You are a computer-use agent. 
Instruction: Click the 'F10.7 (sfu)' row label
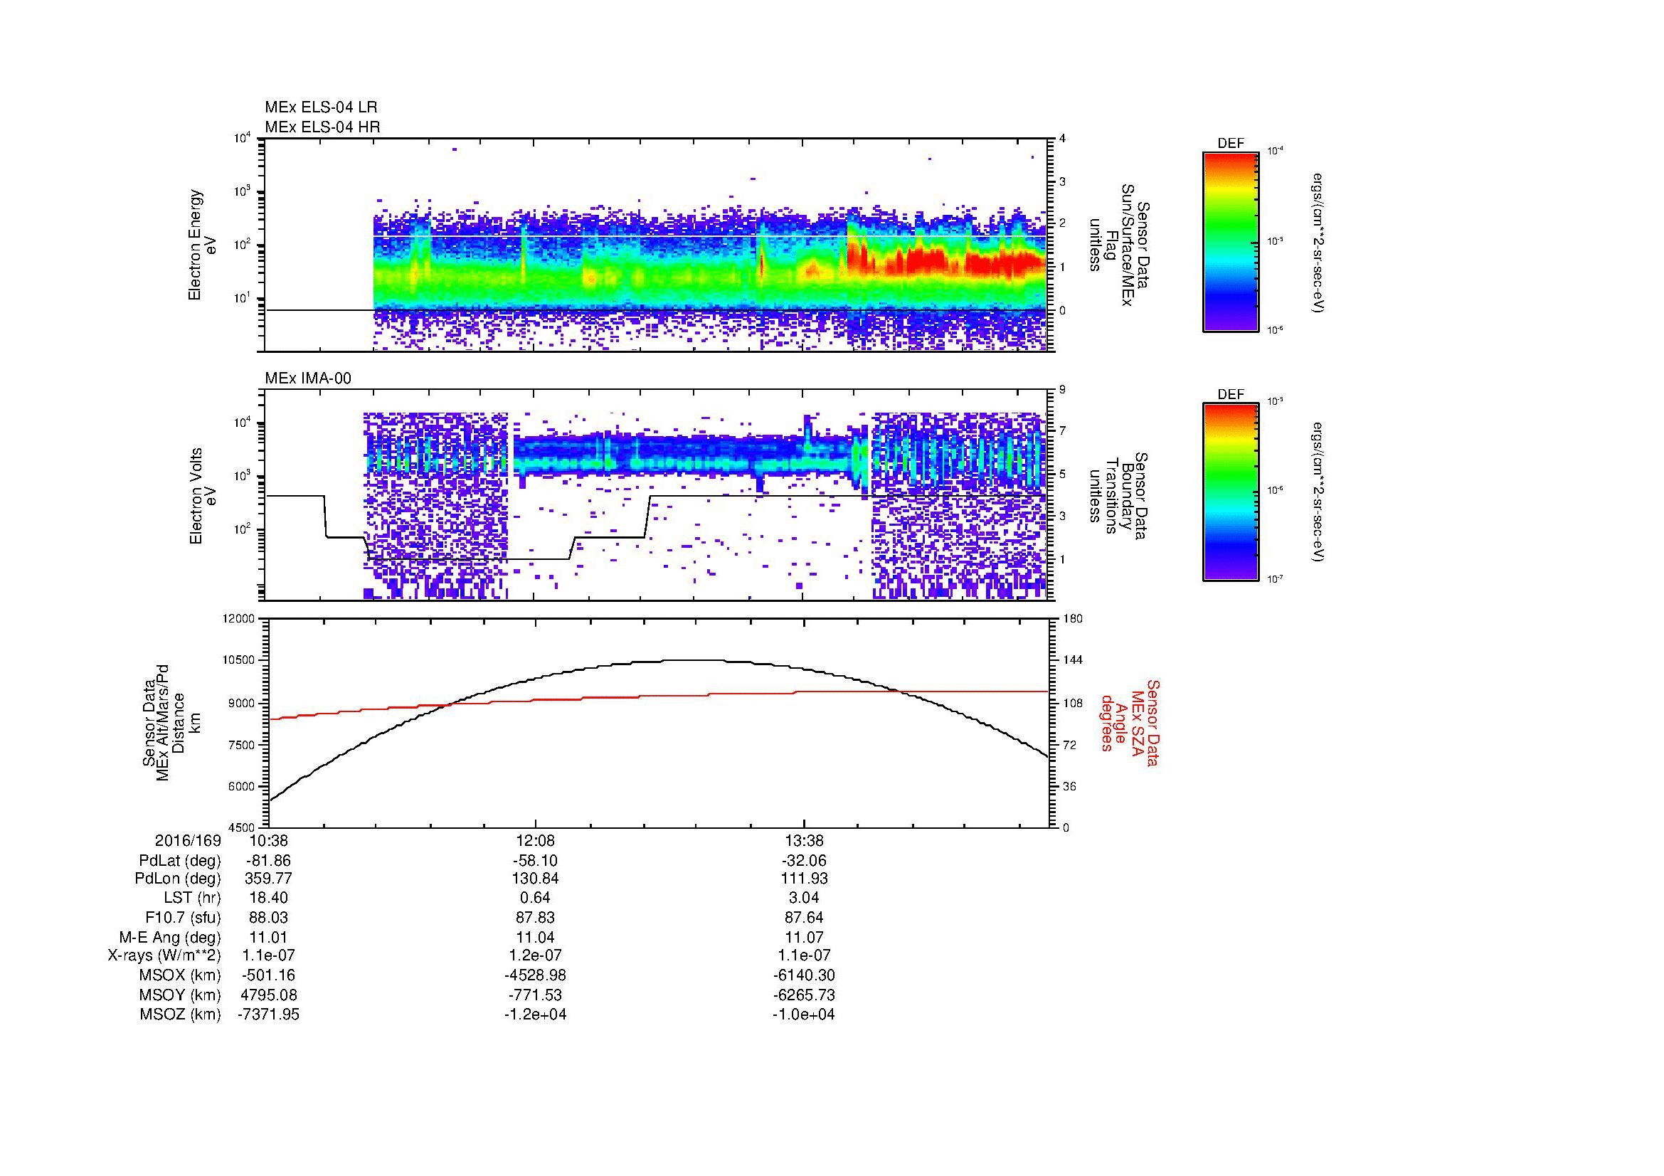pyautogui.click(x=183, y=918)
